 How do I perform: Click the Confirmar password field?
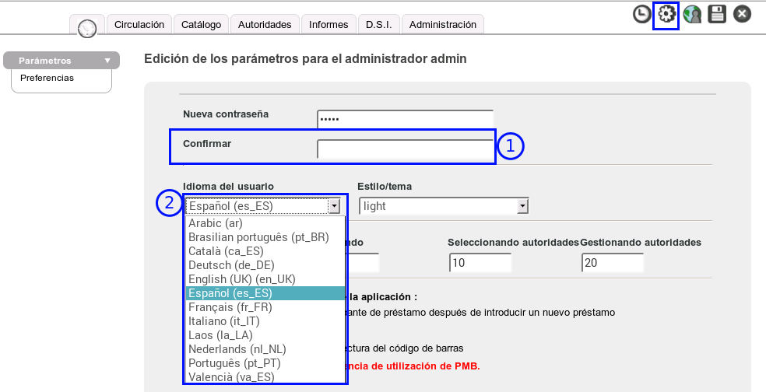405,149
